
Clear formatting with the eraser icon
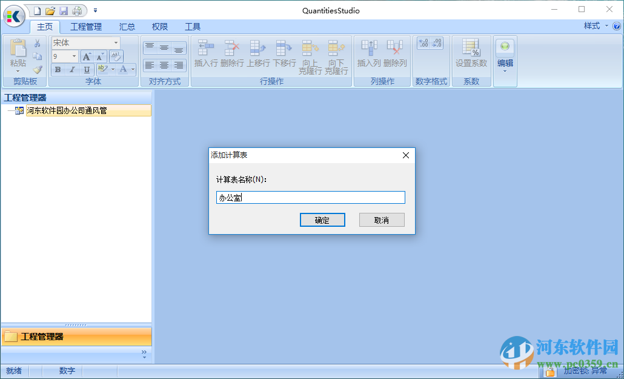coord(115,56)
